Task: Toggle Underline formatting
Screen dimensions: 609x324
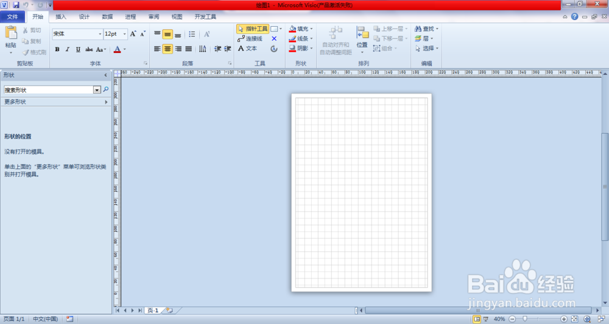Action: click(78, 49)
